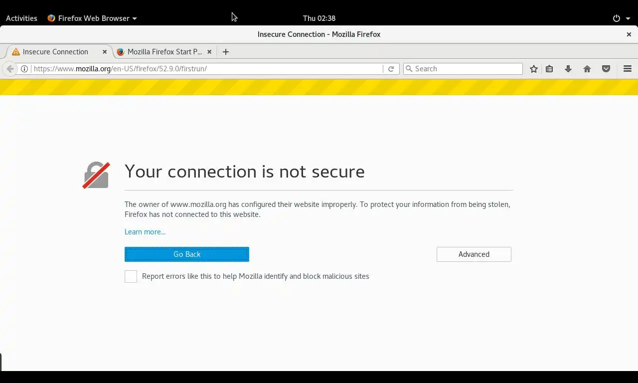Click the search magnifier icon
This screenshot has height=383, width=638.
(x=409, y=69)
